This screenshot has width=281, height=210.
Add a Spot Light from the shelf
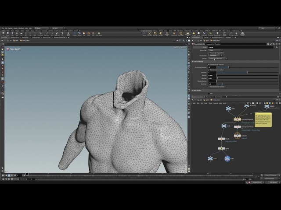[155, 34]
